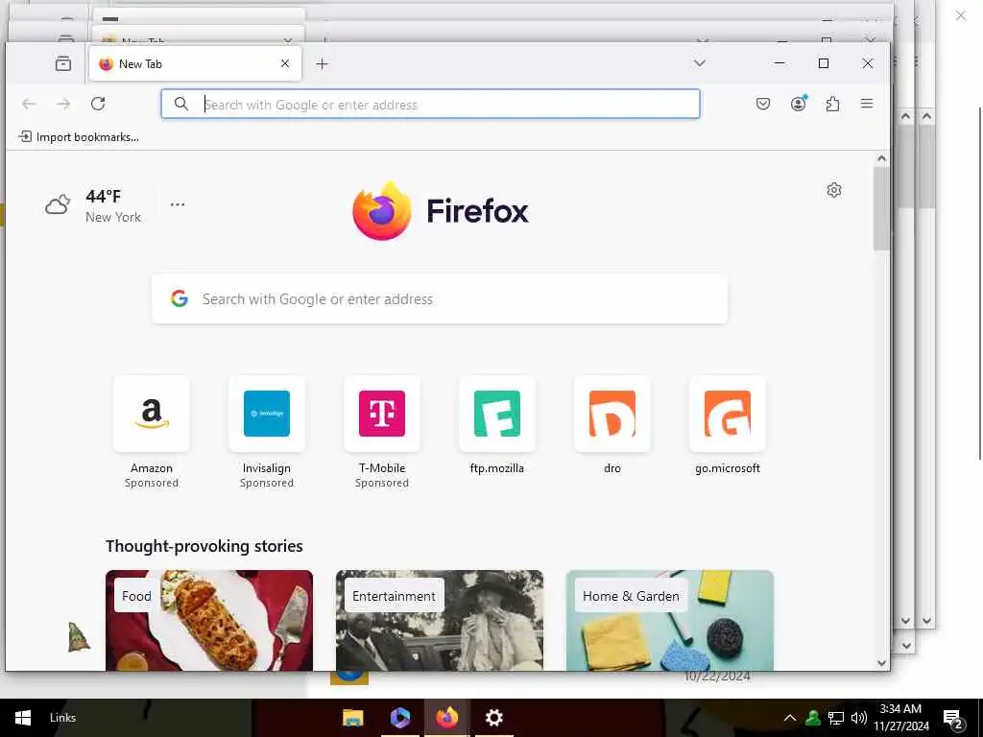Open the Save to Pocket icon
Viewport: 983px width, 737px height.
pos(763,104)
